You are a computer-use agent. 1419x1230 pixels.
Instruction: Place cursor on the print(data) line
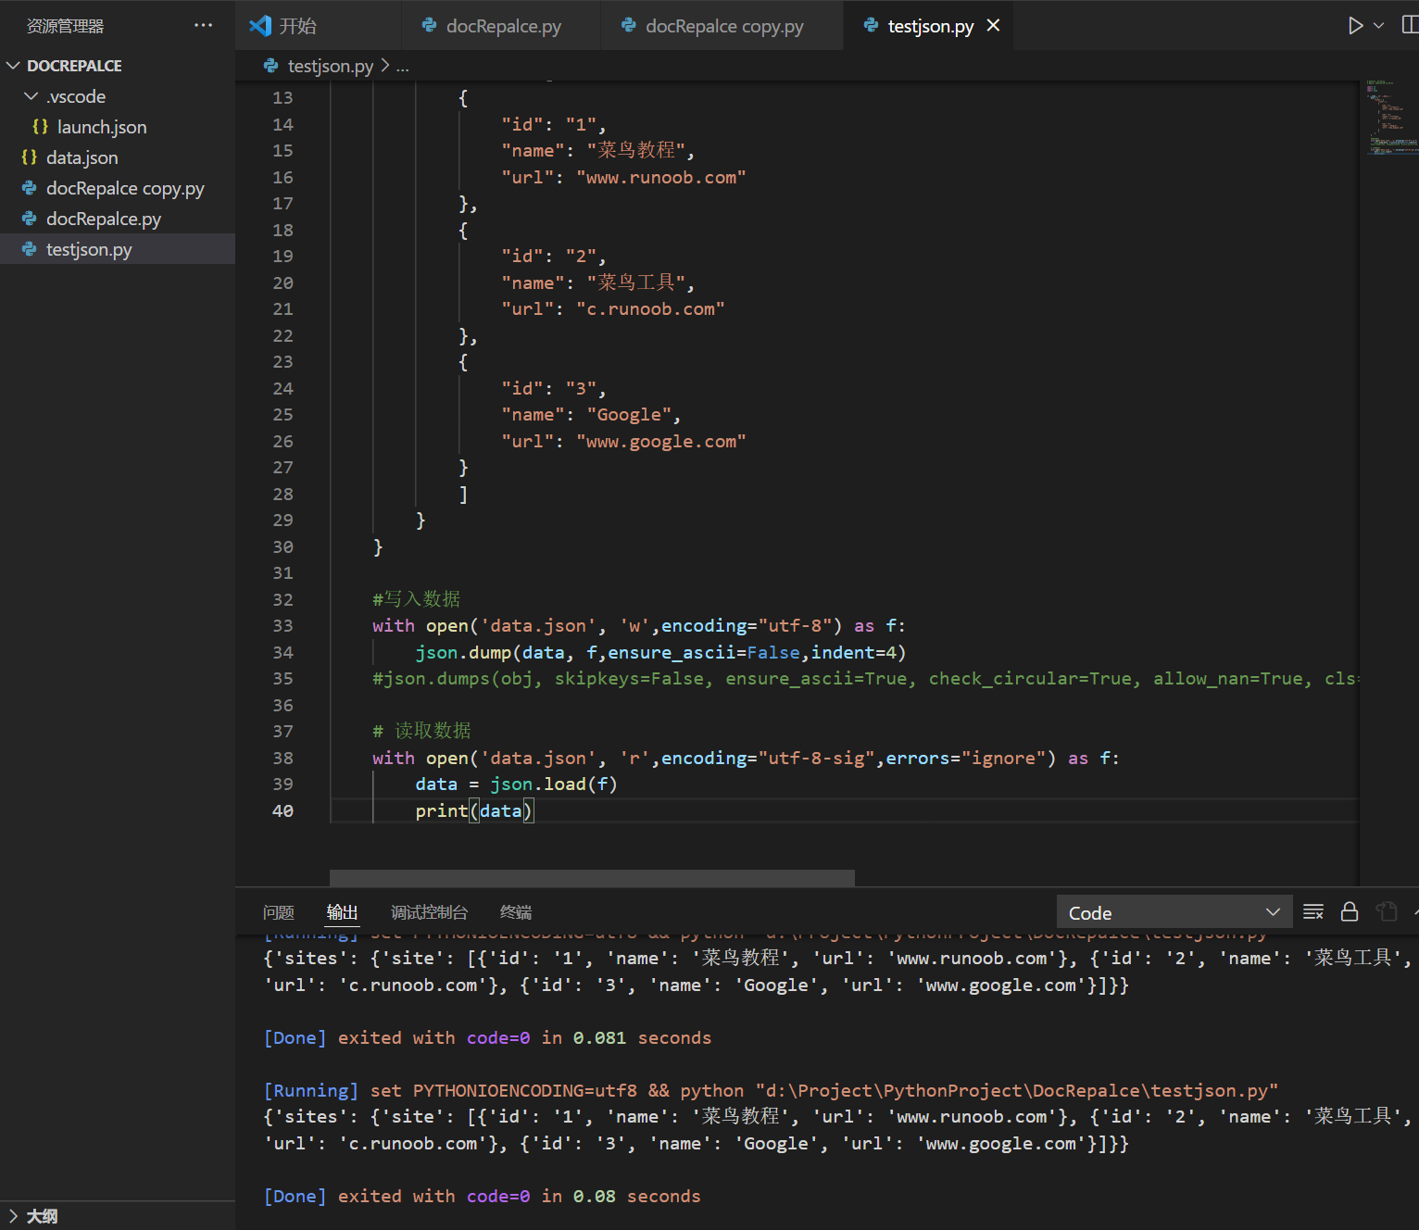coord(474,810)
